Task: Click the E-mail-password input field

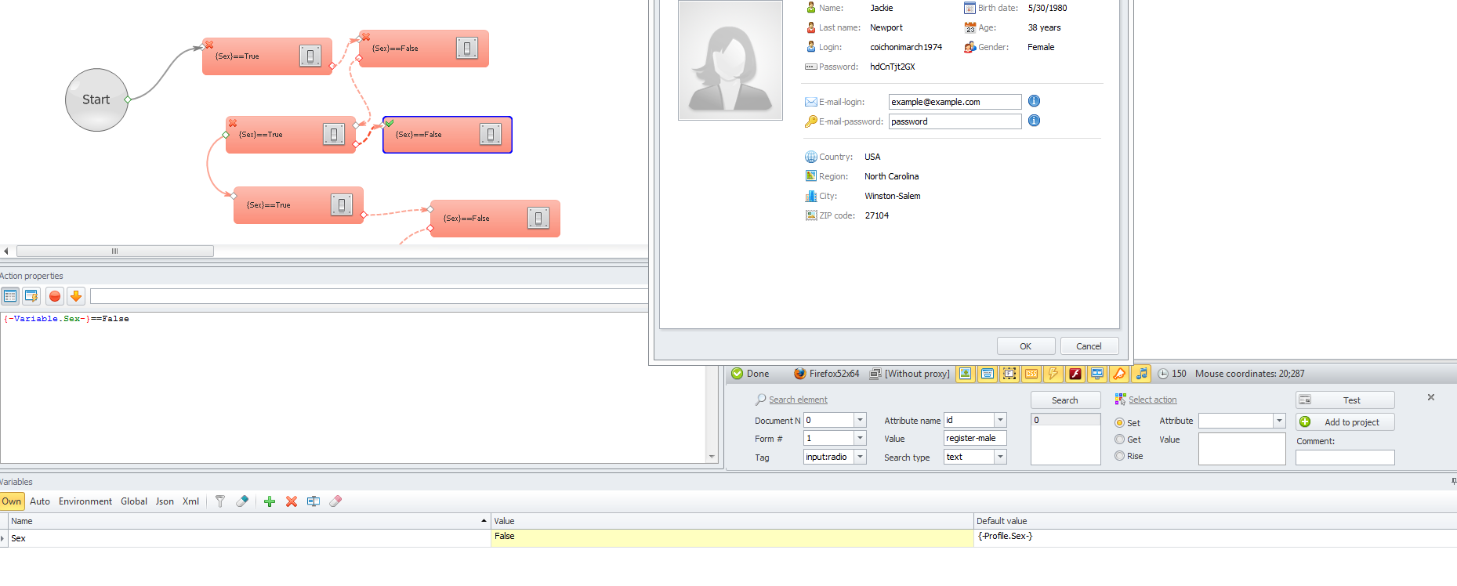Action: tap(955, 121)
